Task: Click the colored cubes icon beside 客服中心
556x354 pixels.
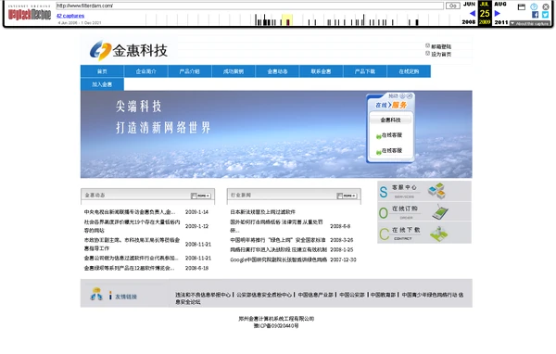Action: pos(436,191)
